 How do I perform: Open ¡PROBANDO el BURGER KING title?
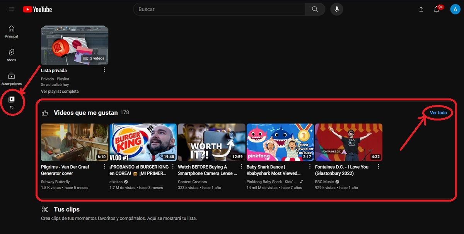(x=139, y=170)
